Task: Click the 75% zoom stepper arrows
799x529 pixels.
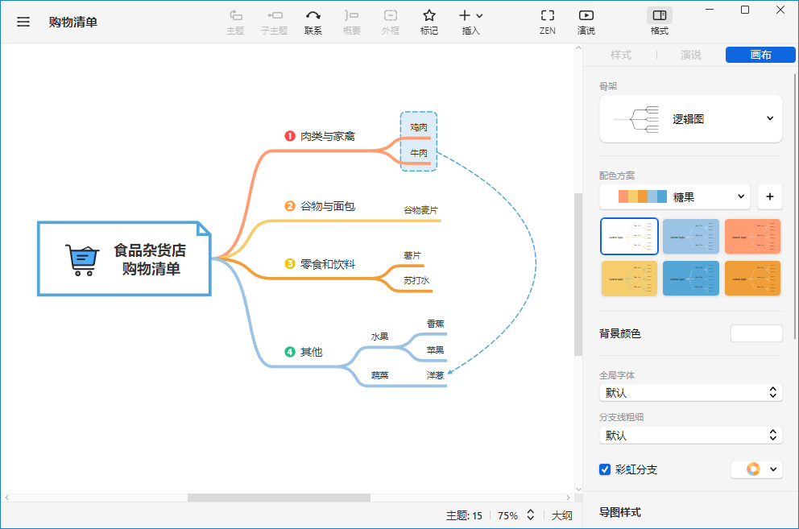Action: pyautogui.click(x=531, y=515)
